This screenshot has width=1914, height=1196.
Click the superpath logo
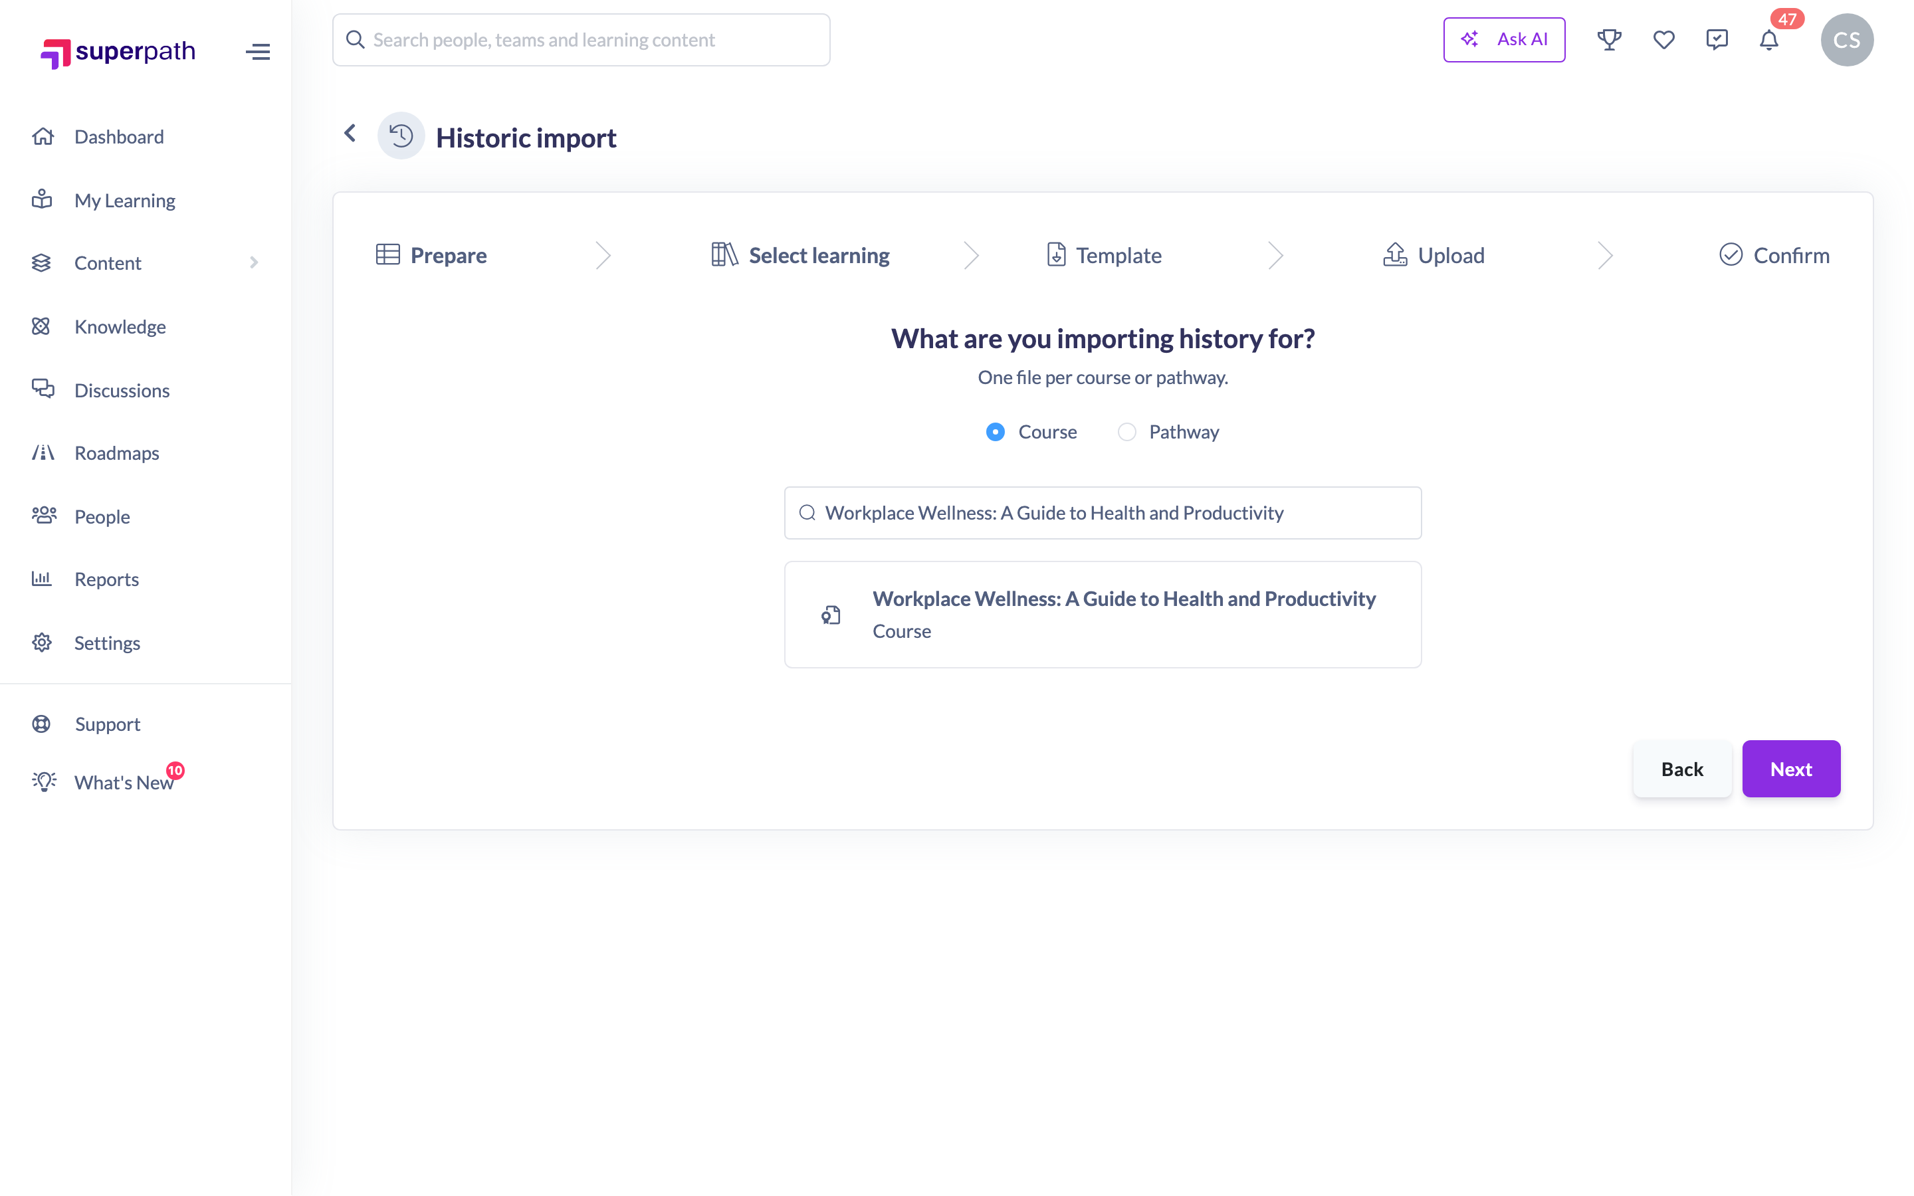click(x=117, y=52)
